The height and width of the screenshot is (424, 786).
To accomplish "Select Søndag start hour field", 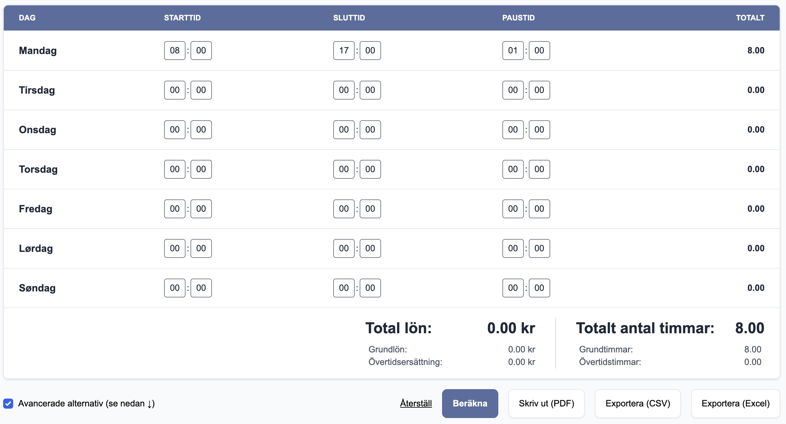I will (x=175, y=288).
